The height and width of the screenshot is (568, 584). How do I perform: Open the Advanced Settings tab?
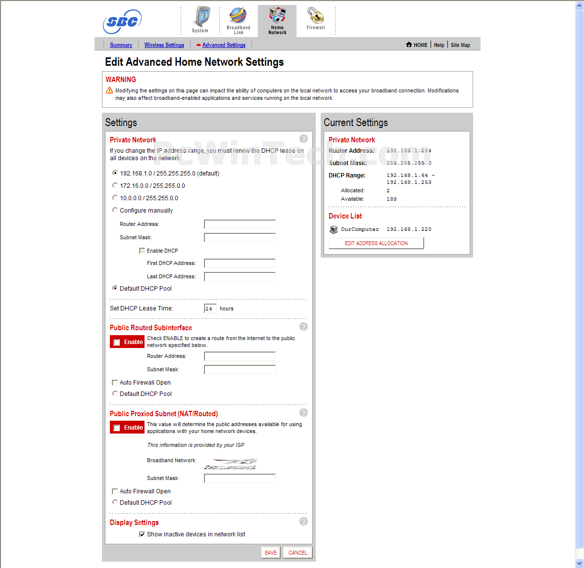click(224, 45)
